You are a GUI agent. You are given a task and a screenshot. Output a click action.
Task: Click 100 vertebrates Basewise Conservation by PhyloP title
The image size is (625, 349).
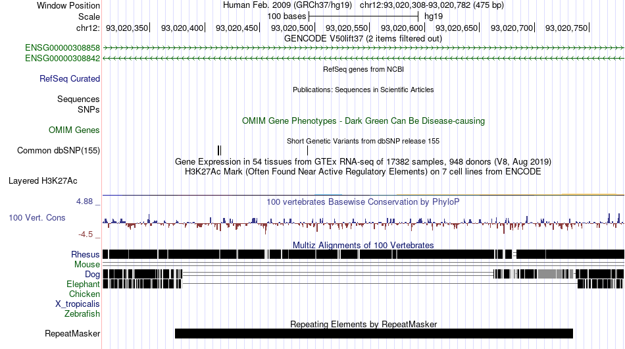coord(363,201)
